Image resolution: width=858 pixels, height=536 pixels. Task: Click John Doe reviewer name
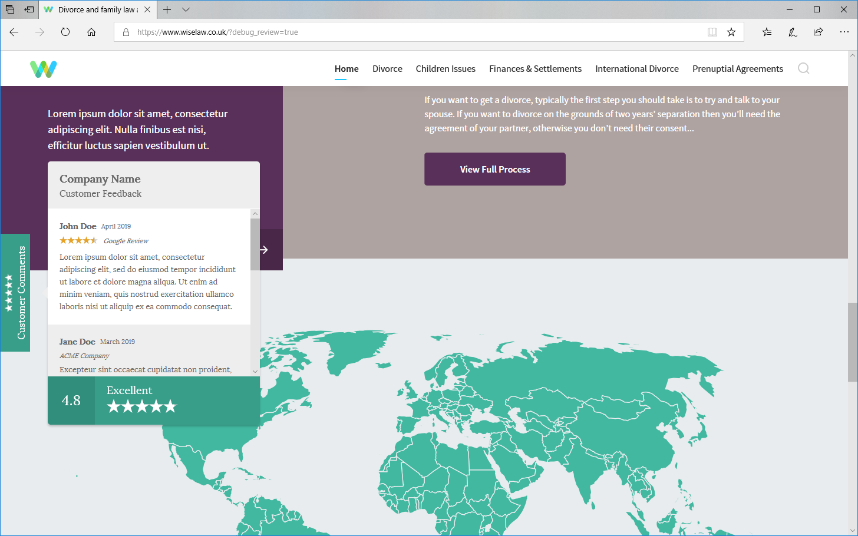(x=78, y=226)
